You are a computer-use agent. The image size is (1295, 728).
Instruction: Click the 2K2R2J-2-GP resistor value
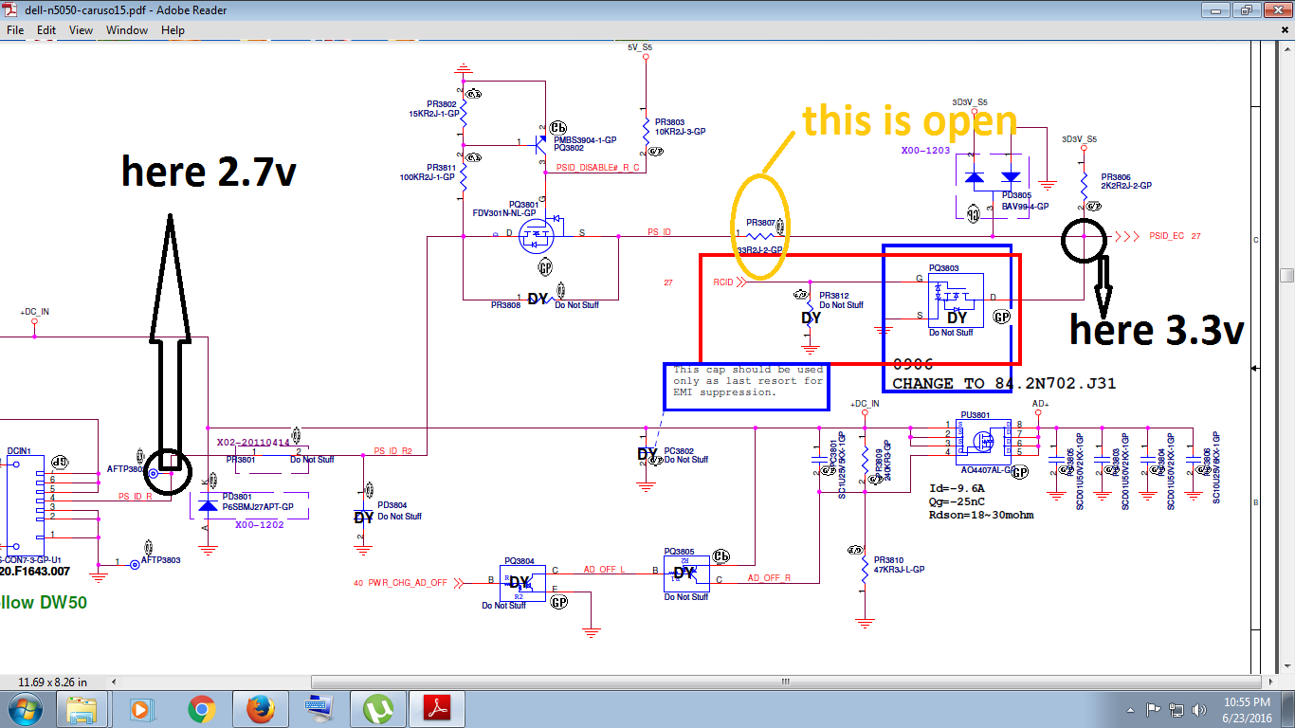pos(1126,186)
